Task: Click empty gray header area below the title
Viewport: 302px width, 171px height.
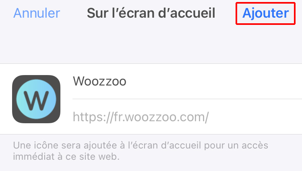Action: pos(151,44)
